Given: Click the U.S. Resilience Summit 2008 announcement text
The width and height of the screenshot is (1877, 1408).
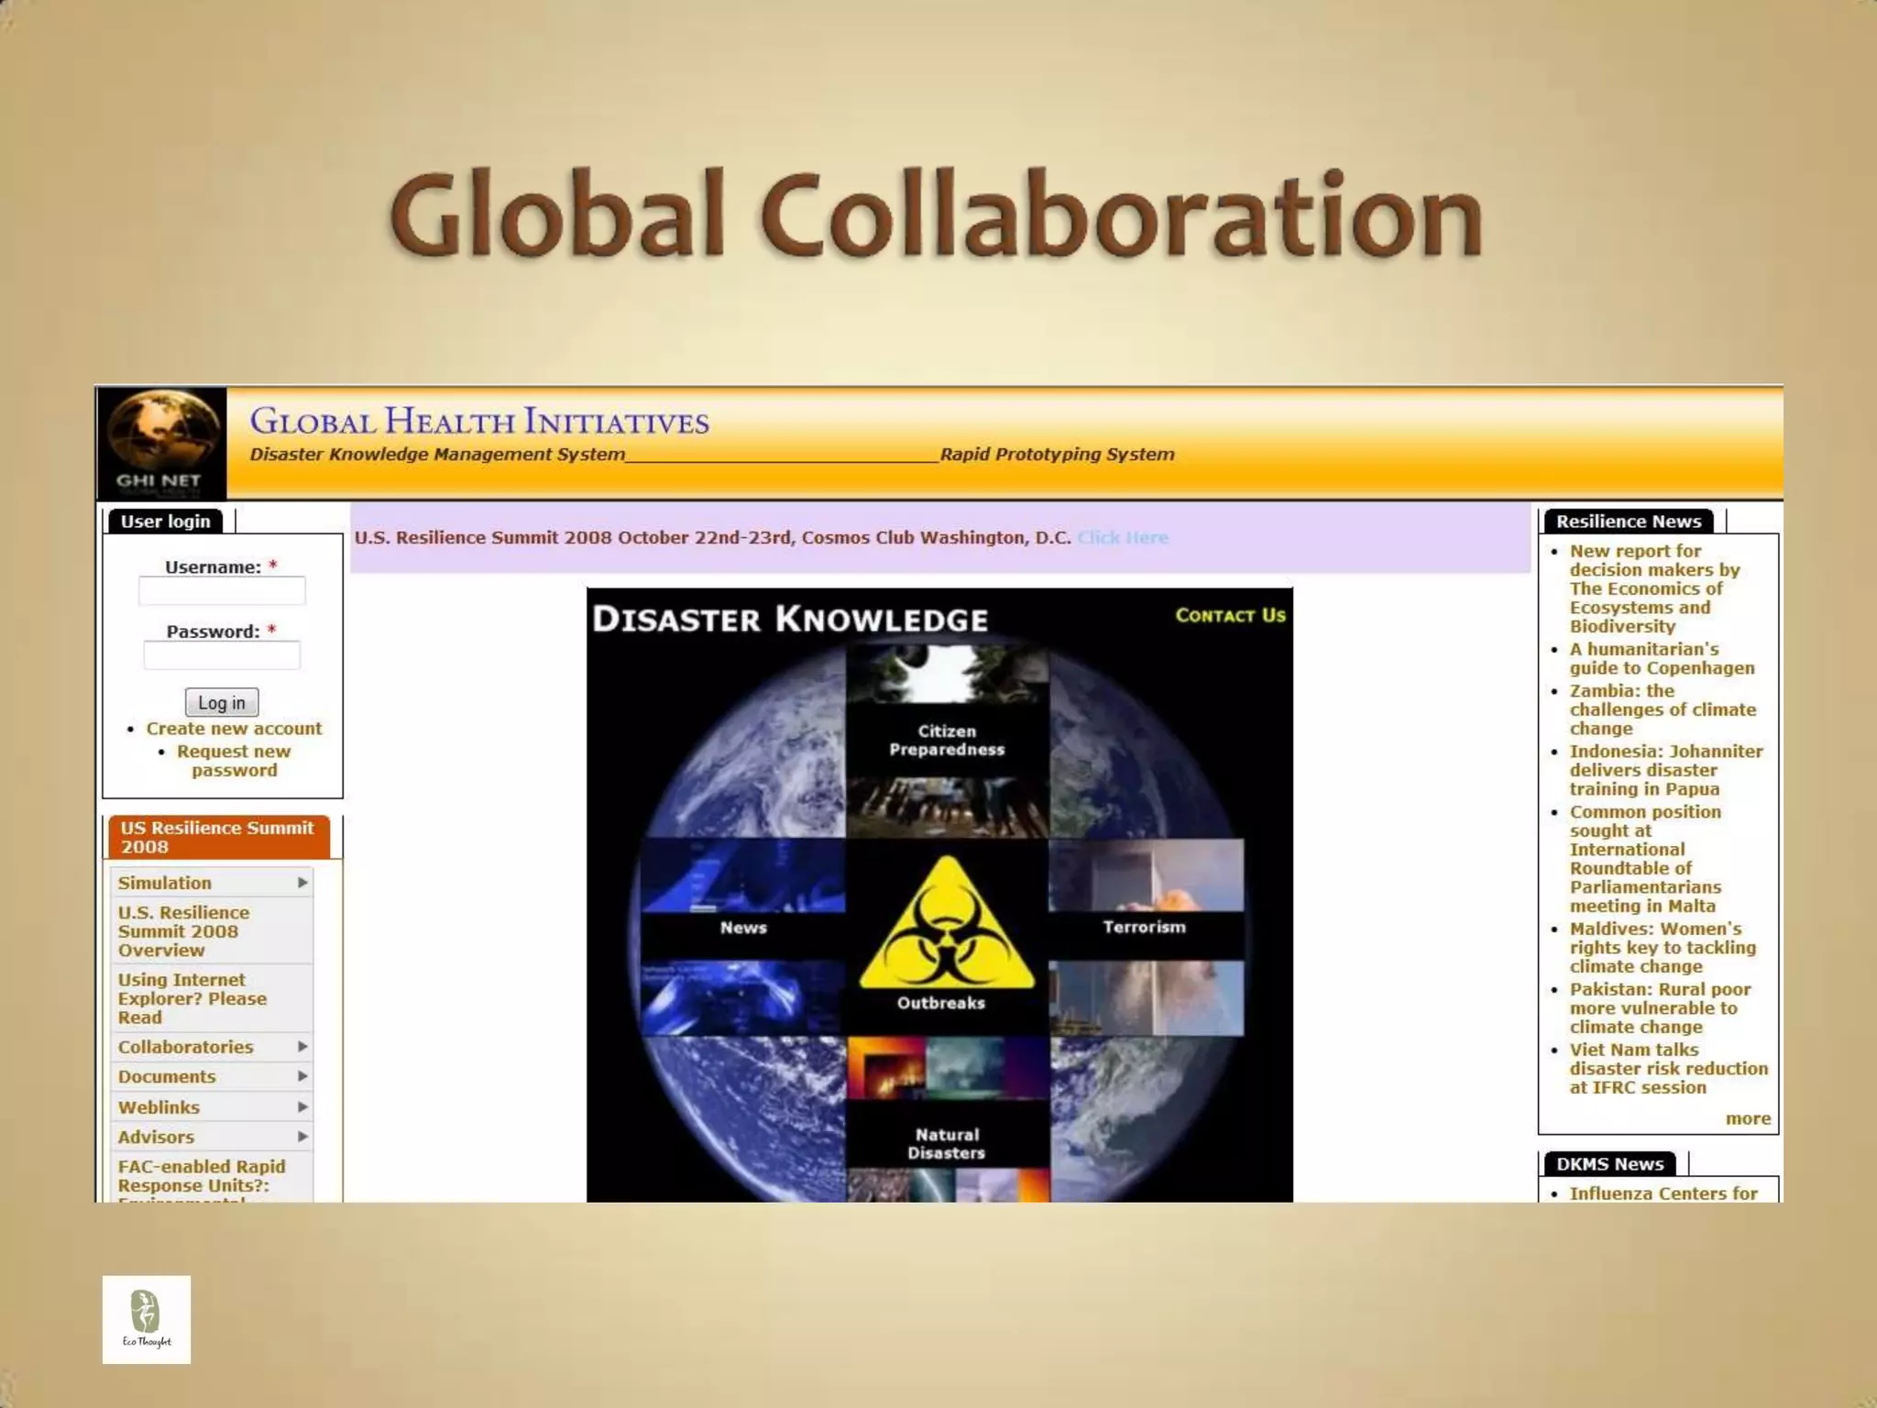Looking at the screenshot, I should [x=712, y=537].
